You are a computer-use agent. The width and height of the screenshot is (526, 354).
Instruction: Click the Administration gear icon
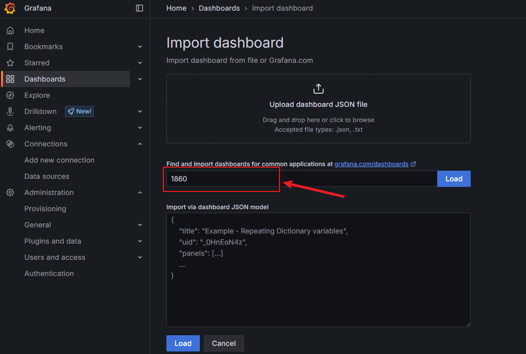pyautogui.click(x=10, y=192)
